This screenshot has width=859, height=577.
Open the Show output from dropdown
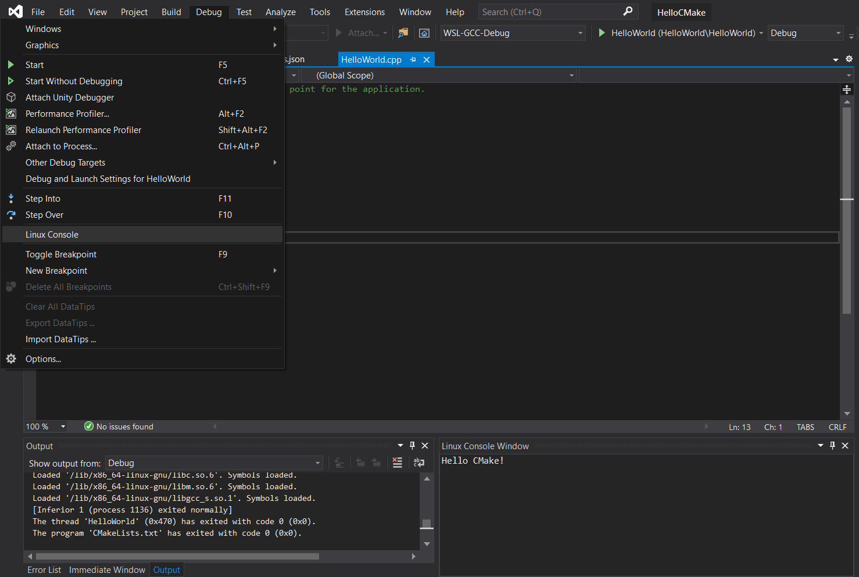click(214, 463)
